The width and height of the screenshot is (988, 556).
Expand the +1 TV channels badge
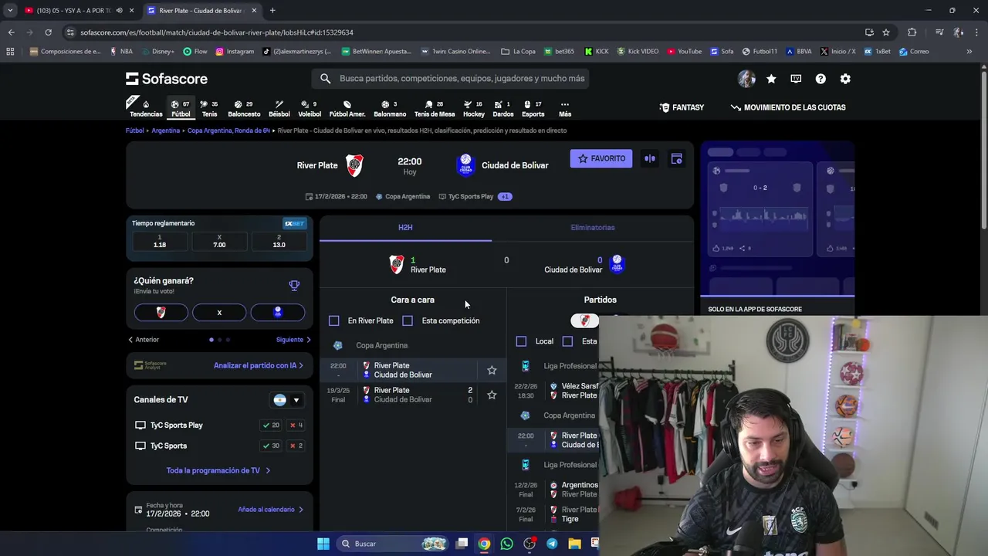click(x=505, y=196)
